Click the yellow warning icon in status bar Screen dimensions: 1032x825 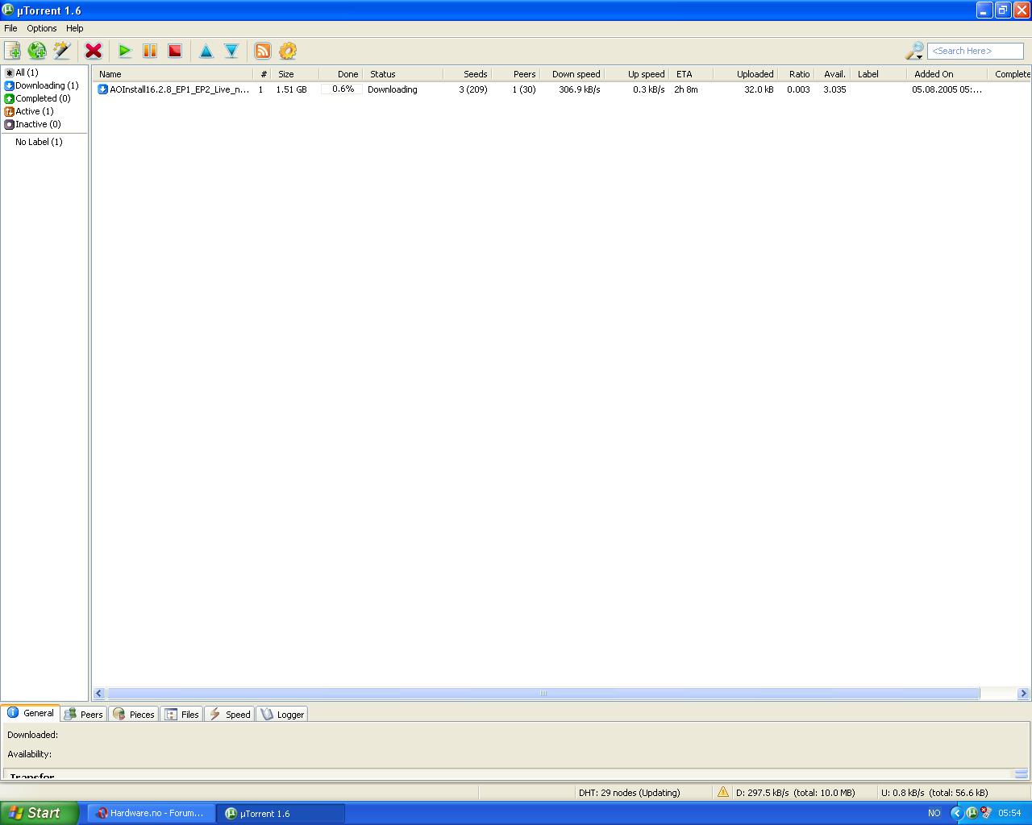point(722,792)
